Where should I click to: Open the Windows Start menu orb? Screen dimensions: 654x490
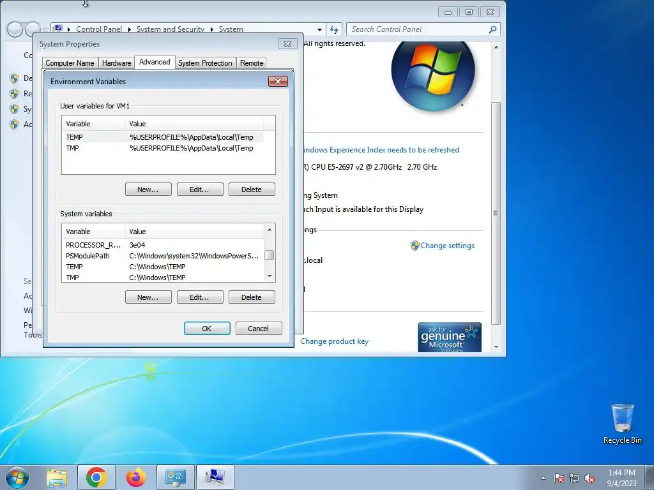17,477
